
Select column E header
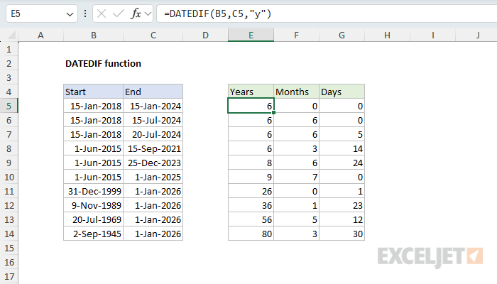point(251,35)
